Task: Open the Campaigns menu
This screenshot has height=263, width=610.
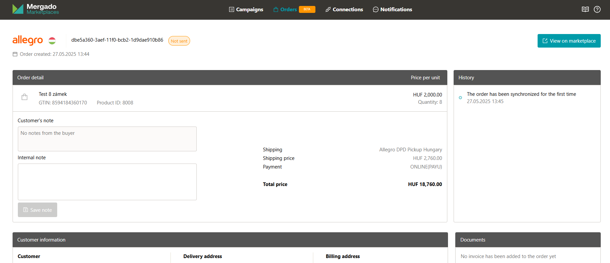Action: pos(246,10)
